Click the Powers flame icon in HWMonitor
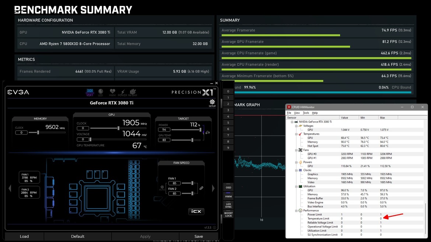This screenshot has height=242, width=431. coord(301,162)
